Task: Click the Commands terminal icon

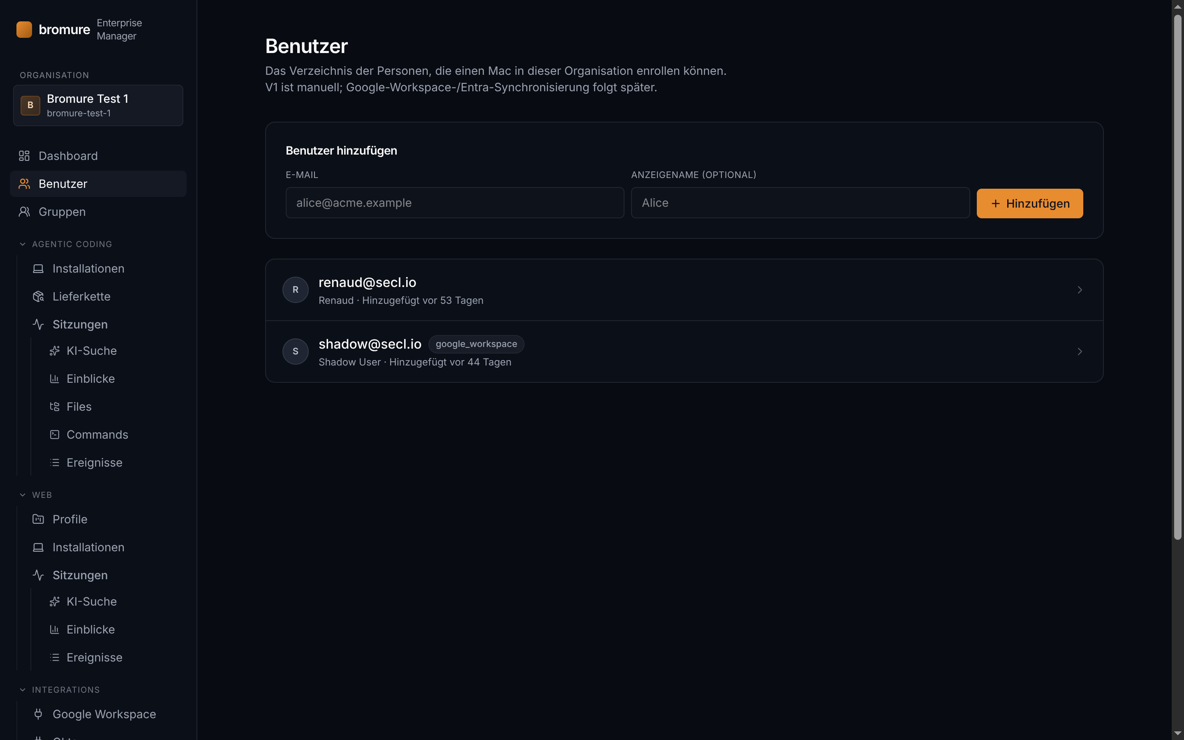Action: tap(54, 434)
